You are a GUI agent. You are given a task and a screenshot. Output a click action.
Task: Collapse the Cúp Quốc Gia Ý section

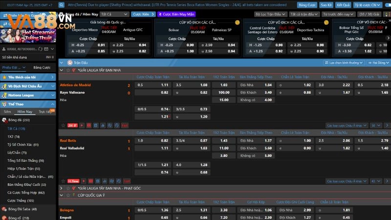click(x=62, y=195)
